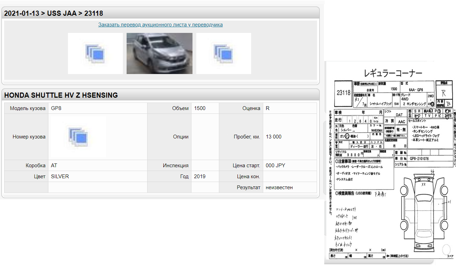Open the placeholder thumbnail right of the car photo
This screenshot has height=268, width=456.
(224, 53)
